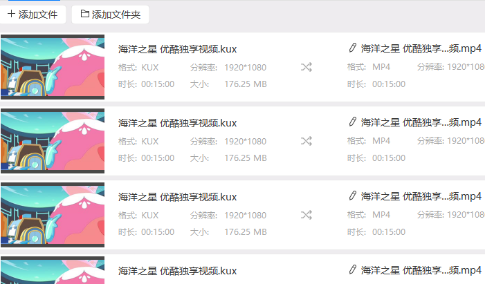This screenshot has height=284, width=485.
Task: Click the pencil rename icon in the second row
Action: coord(353,122)
